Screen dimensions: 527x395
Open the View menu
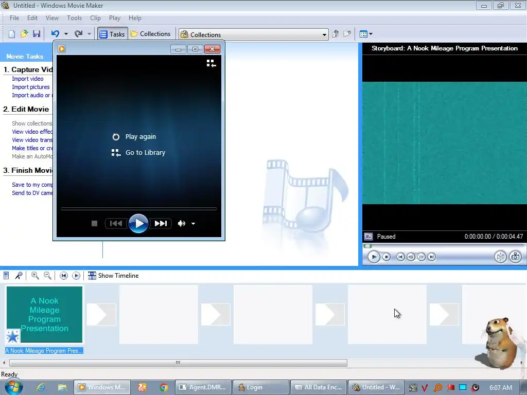coord(52,18)
